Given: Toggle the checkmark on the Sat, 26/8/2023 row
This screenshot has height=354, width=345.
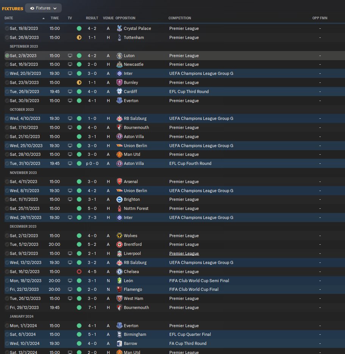Looking at the screenshot, I should (x=7, y=37).
